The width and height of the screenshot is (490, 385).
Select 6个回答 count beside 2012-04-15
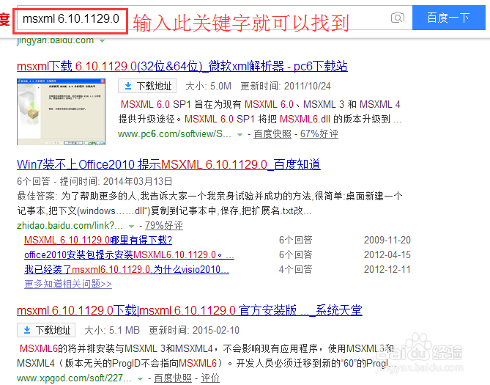[295, 254]
